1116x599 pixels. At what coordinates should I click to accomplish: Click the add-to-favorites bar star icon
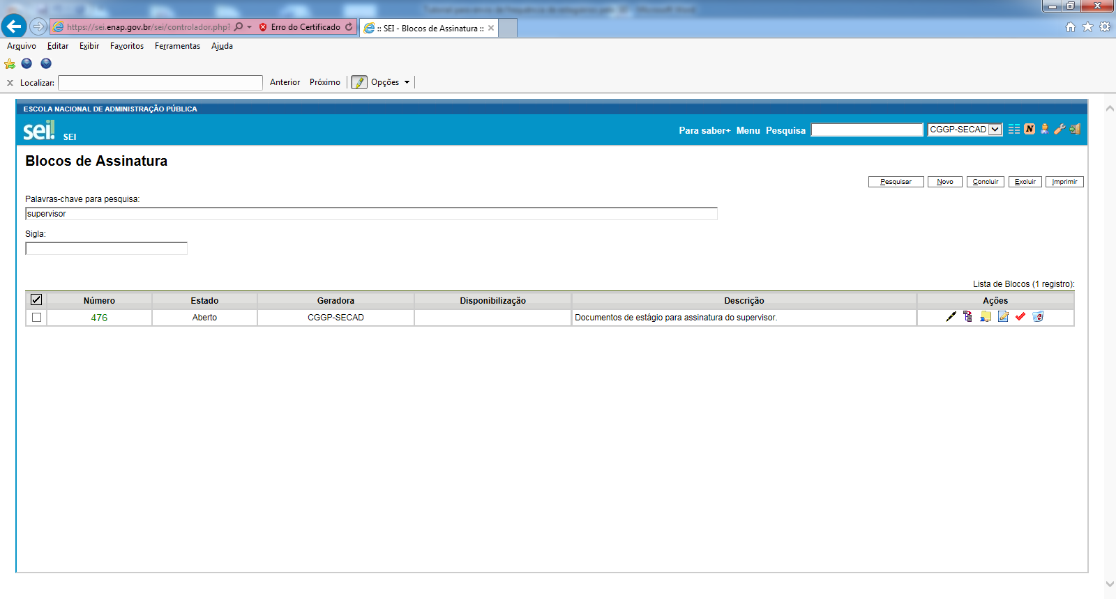point(10,64)
